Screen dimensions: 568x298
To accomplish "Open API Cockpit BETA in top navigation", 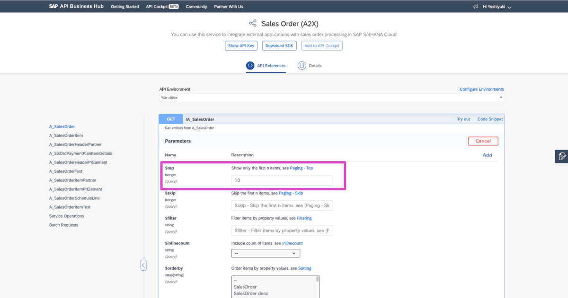I will coord(162,7).
